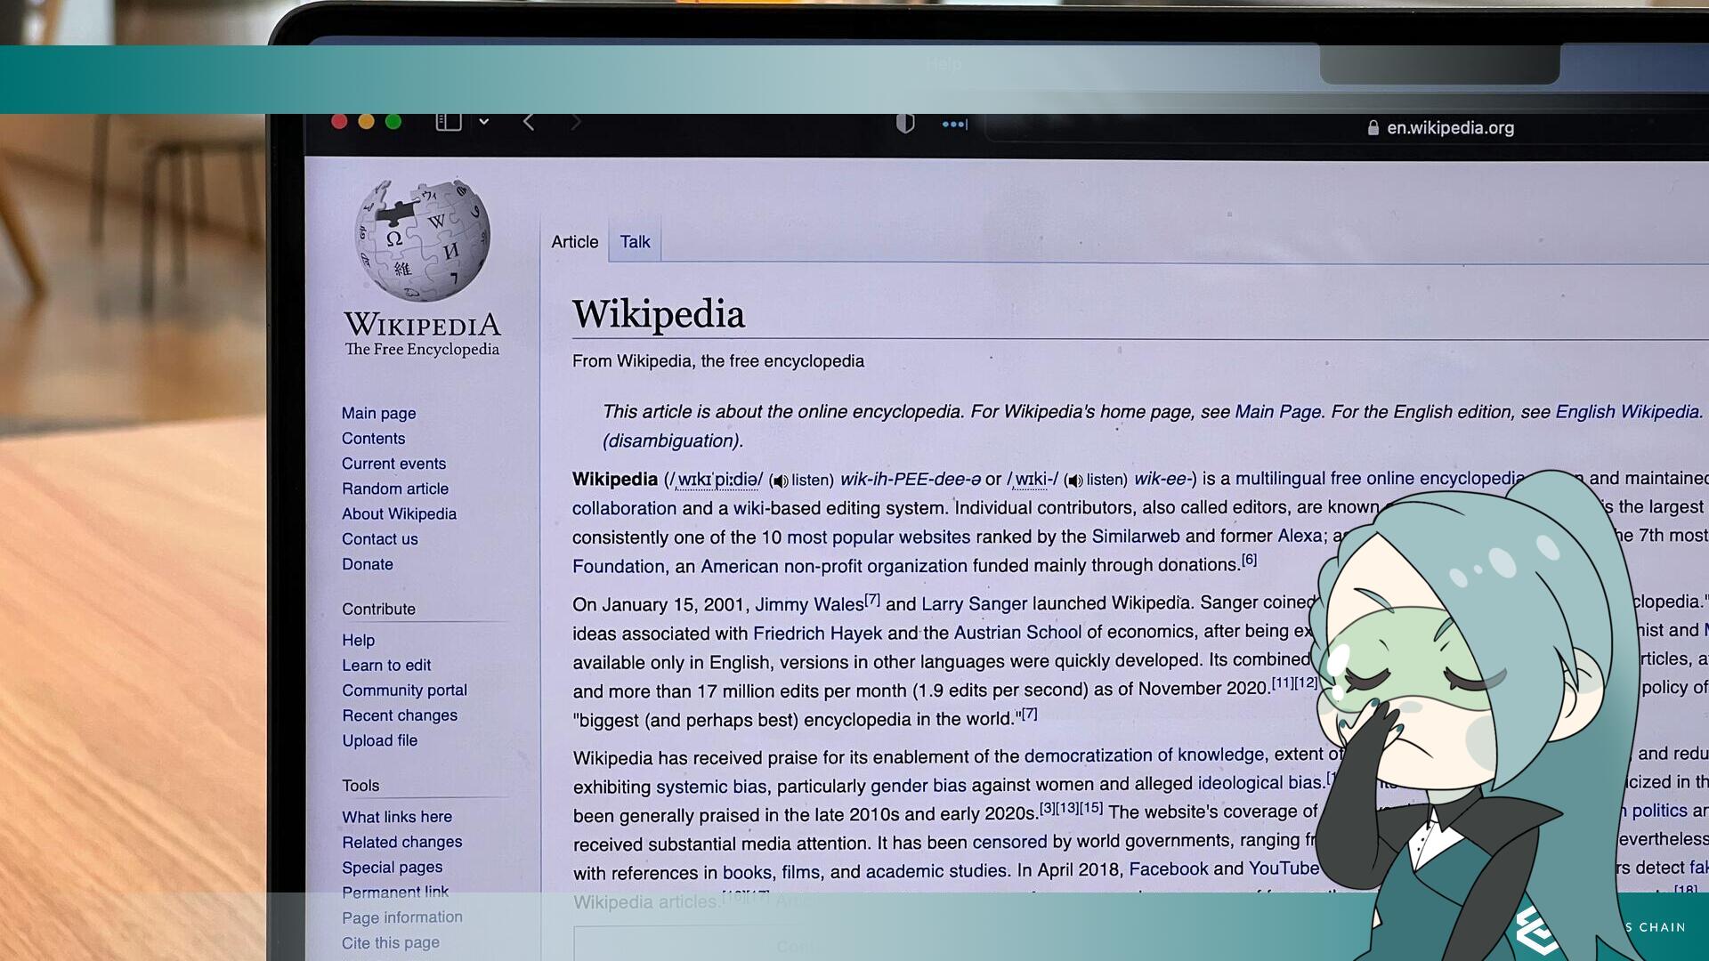Open the page settings ellipsis icon
This screenshot has width=1709, height=961.
pyautogui.click(x=952, y=124)
